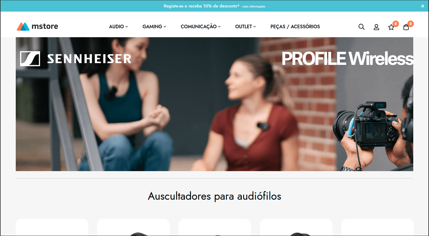Expand the GAMING dropdown menu

coord(154,26)
